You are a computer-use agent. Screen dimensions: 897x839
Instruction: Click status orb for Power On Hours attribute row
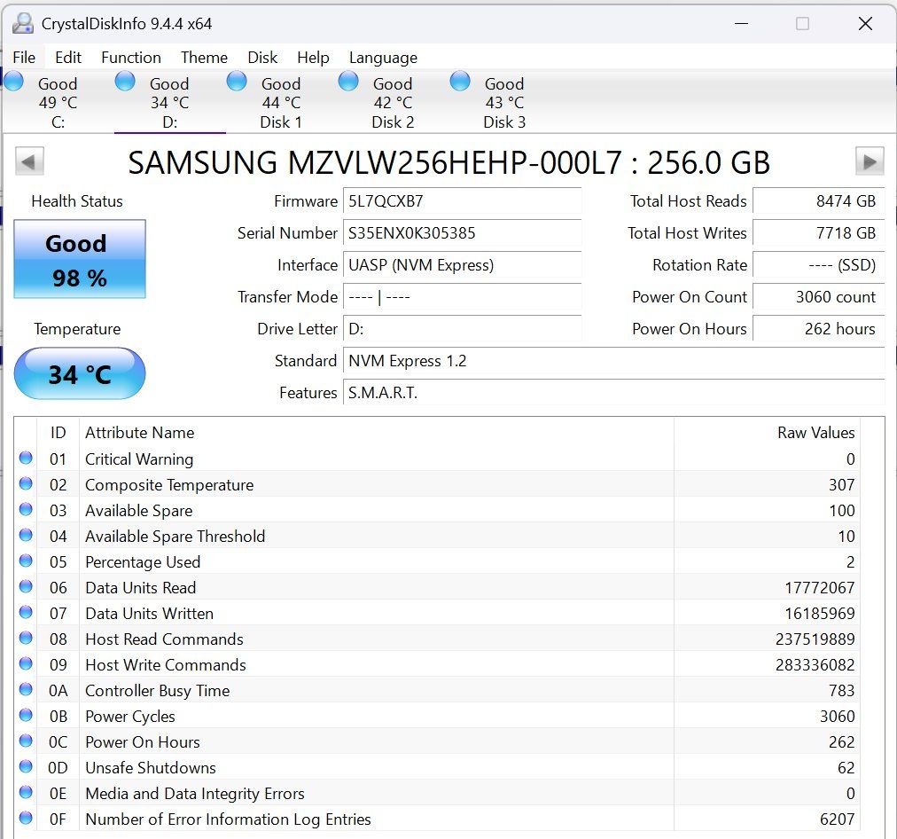(26, 741)
